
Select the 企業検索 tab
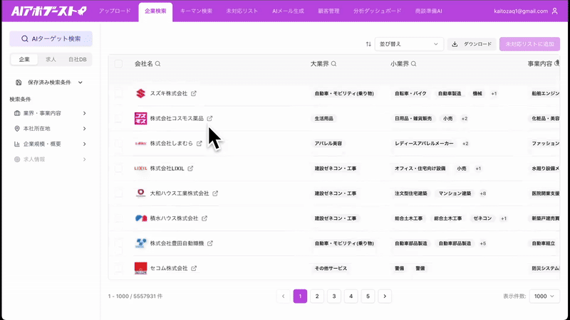(155, 11)
